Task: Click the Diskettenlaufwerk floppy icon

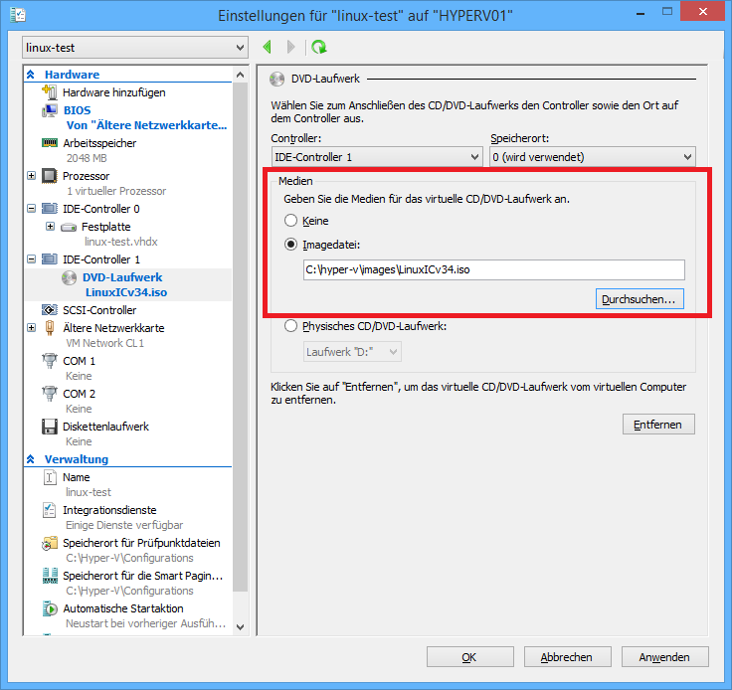Action: pyautogui.click(x=50, y=427)
